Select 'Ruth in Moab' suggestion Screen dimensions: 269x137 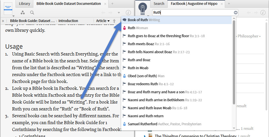(x=177, y=68)
